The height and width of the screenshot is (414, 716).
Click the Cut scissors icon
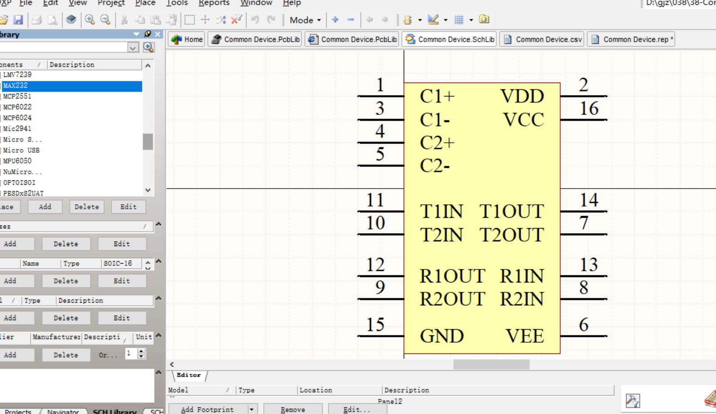click(x=124, y=20)
